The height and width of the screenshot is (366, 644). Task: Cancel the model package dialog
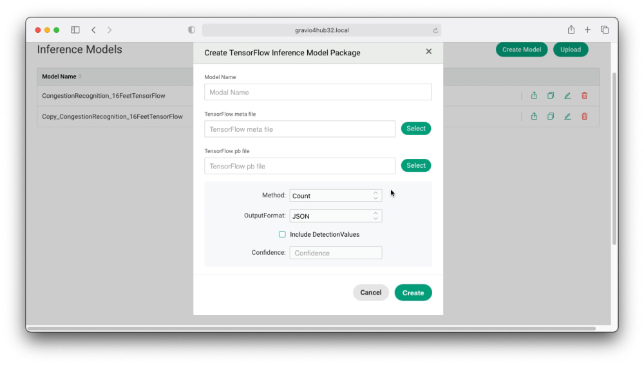tap(370, 293)
